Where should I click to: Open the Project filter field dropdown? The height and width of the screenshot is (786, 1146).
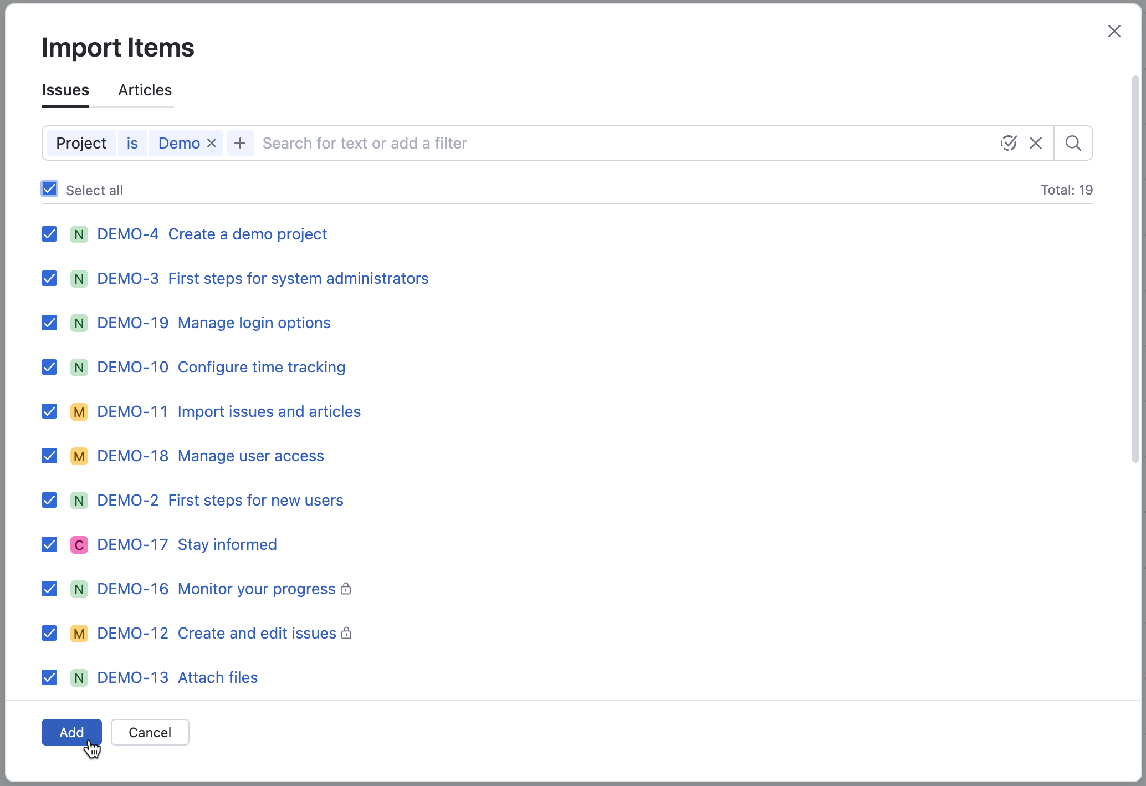pos(81,143)
